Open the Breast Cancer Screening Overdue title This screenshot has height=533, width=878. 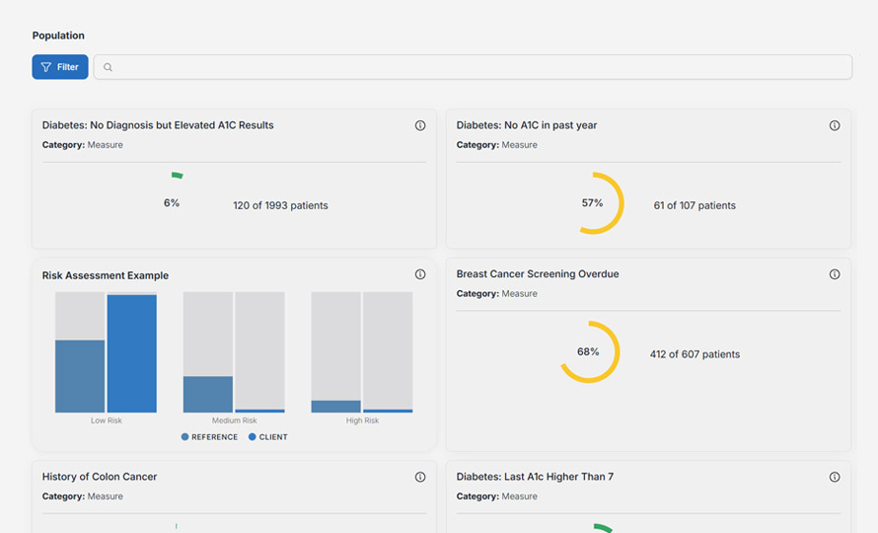[538, 273]
